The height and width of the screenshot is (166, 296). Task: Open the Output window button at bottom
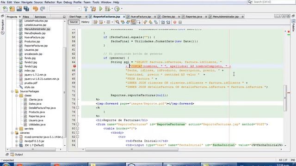pos(17,154)
